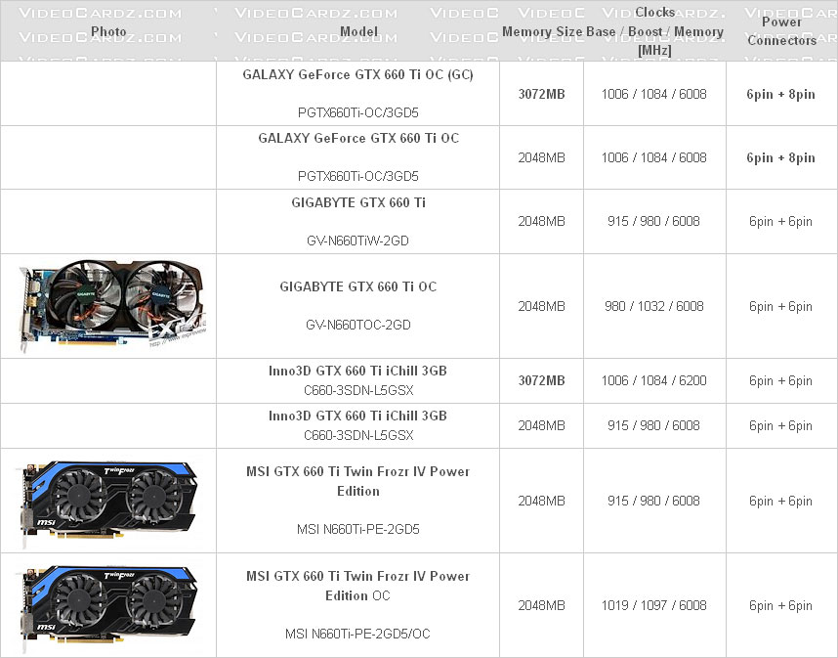Click clock values 980 / 1032 / 6008

pos(654,306)
